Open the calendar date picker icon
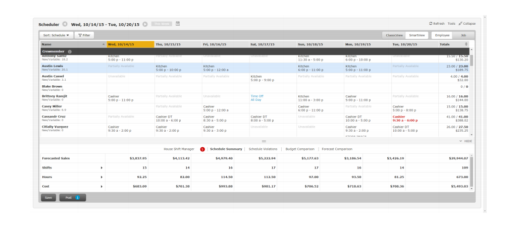Viewport: 517px width, 228px height. (x=178, y=24)
